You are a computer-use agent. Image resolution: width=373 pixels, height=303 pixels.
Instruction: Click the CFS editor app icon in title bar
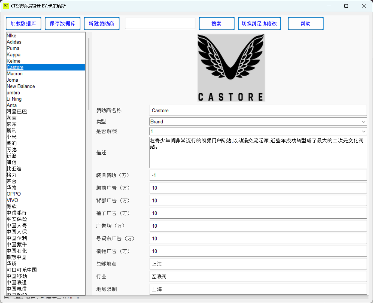(6, 6)
